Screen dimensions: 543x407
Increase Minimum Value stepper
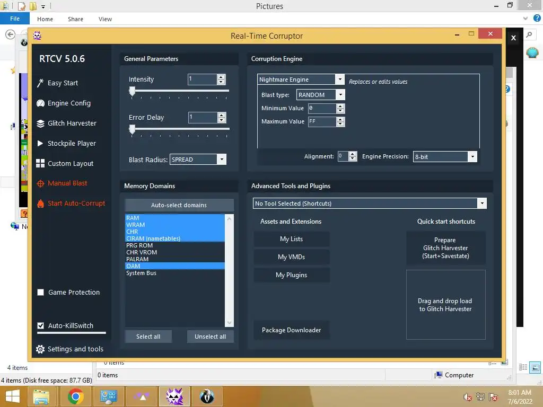[340, 106]
